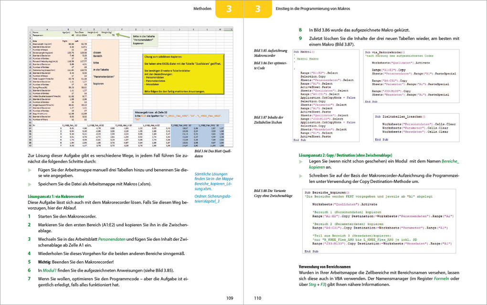Click the yellow "Übung zum selektiven Kopieren" note box
The image size is (487, 305).
pyautogui.click(x=183, y=74)
